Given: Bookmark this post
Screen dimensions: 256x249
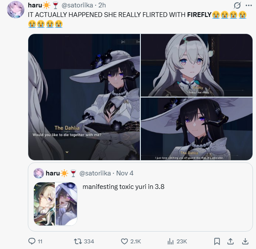Looking at the screenshot, I should coord(217,241).
